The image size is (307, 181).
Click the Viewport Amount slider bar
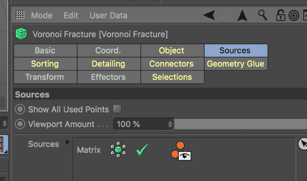[240, 124]
